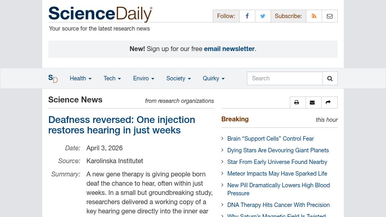The width and height of the screenshot is (386, 217).
Task: Subscribe via the envelope email icon in header
Action: [330, 16]
